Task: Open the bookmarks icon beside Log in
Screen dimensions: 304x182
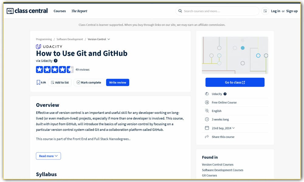Action: [265, 11]
